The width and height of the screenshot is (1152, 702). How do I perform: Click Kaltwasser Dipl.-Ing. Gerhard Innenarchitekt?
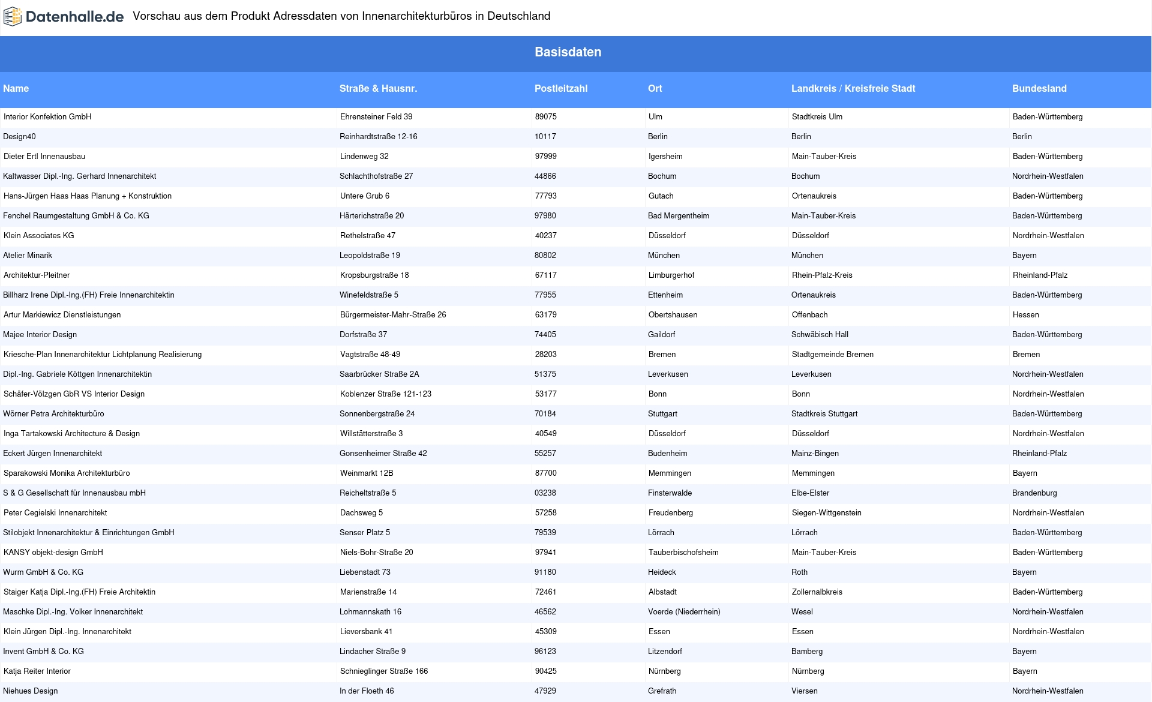click(x=79, y=176)
